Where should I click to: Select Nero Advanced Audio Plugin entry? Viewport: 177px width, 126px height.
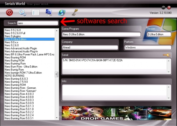coord(30,48)
